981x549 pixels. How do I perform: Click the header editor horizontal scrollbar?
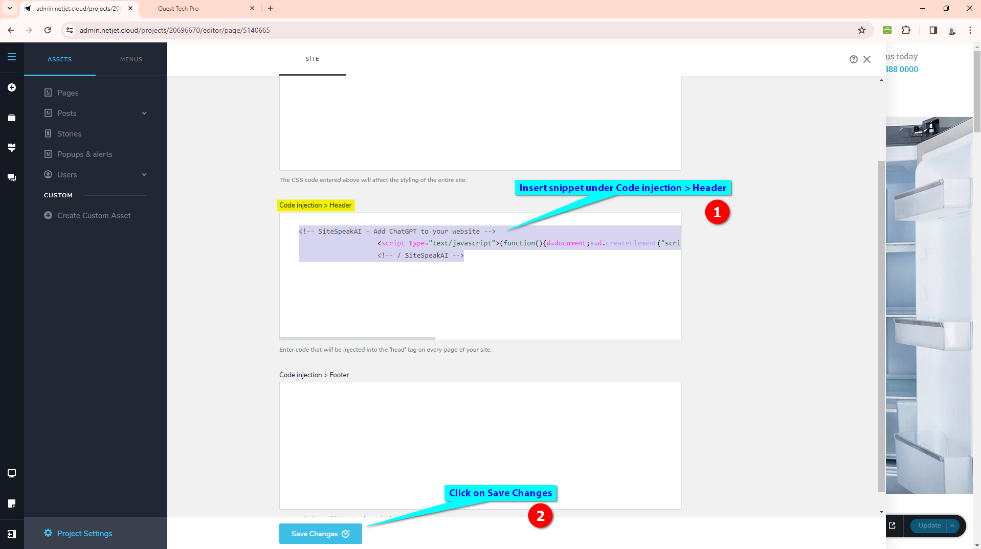click(358, 338)
